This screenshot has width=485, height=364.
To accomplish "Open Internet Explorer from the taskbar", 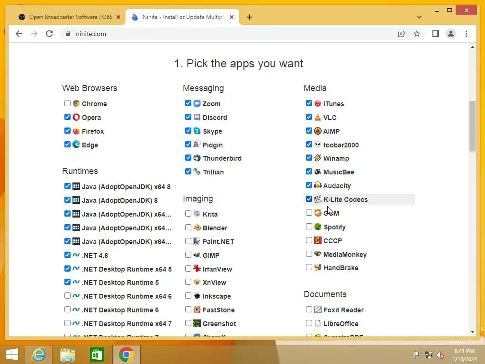I will (38, 355).
